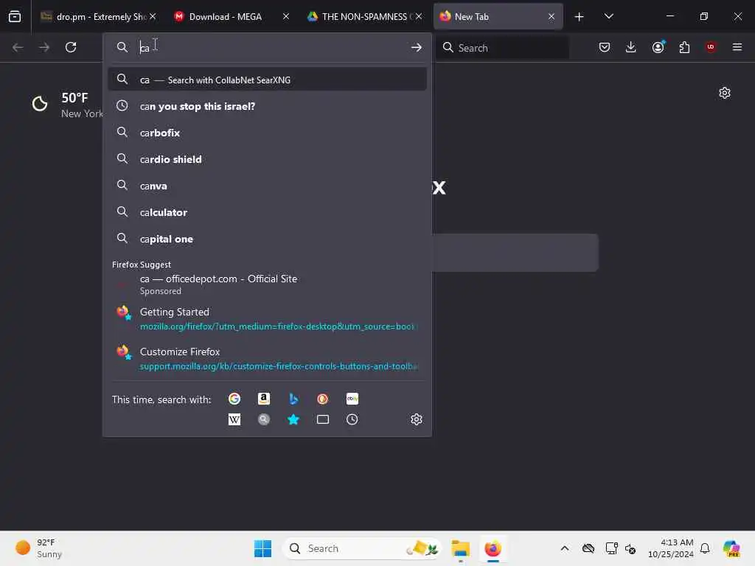Go forward to the next page

44,47
